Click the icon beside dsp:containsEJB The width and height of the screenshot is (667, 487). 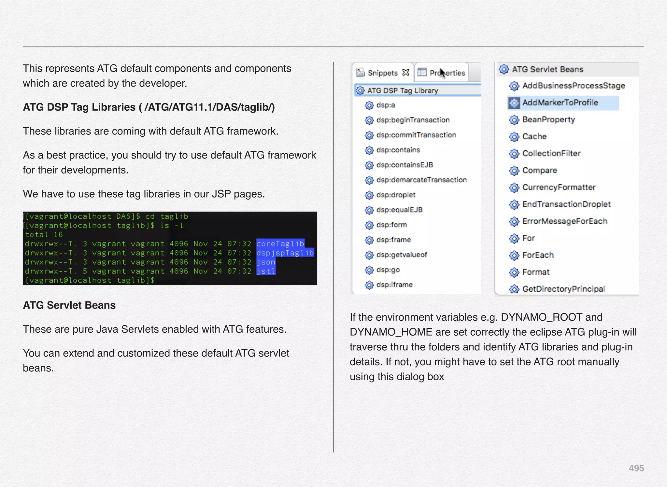click(369, 165)
